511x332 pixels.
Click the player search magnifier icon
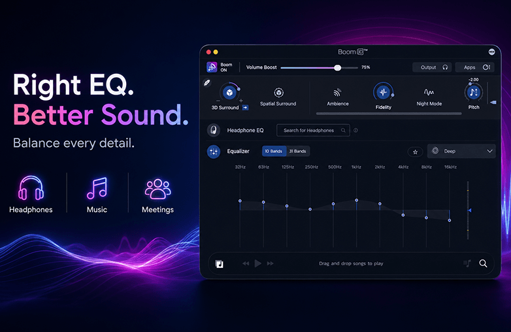click(484, 263)
